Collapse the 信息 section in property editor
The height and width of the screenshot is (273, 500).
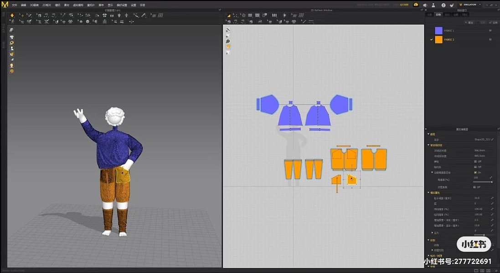pos(428,134)
